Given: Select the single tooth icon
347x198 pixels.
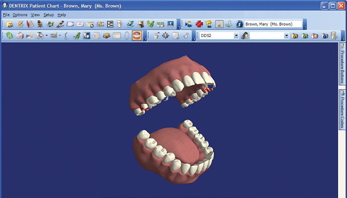Looking at the screenshot, I should point(119,24).
